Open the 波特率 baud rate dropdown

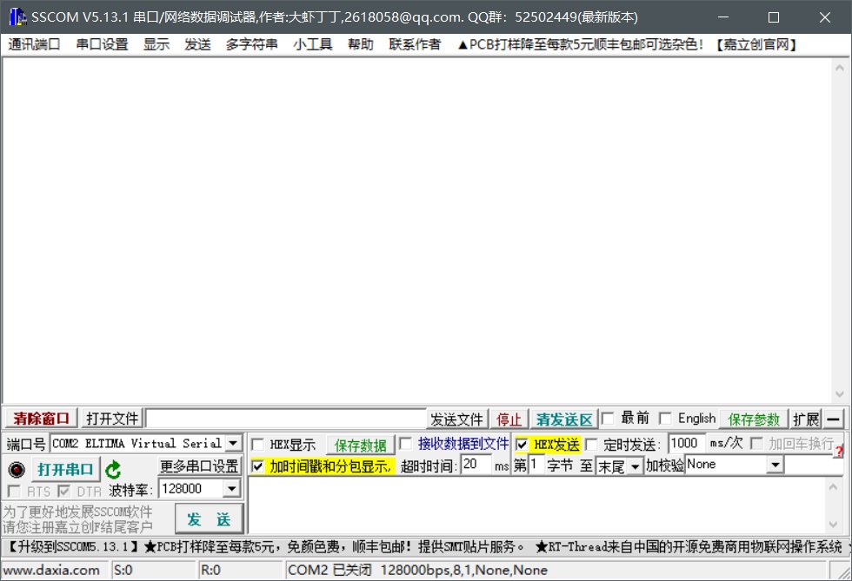(232, 488)
